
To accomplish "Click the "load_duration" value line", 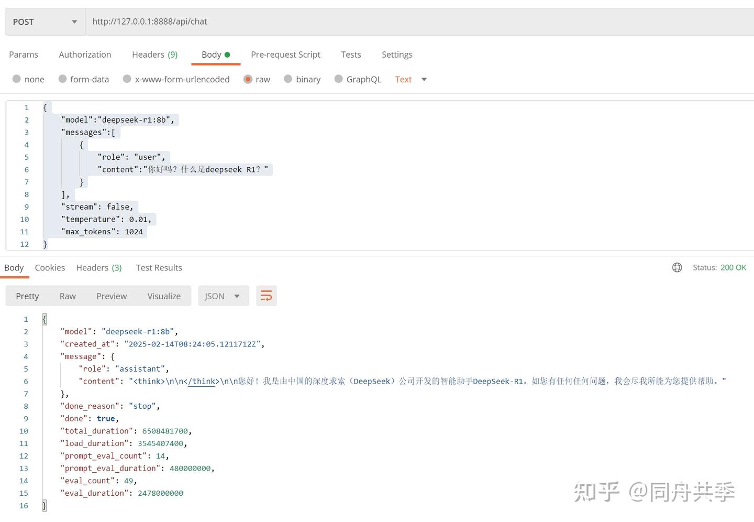I will click(x=124, y=443).
